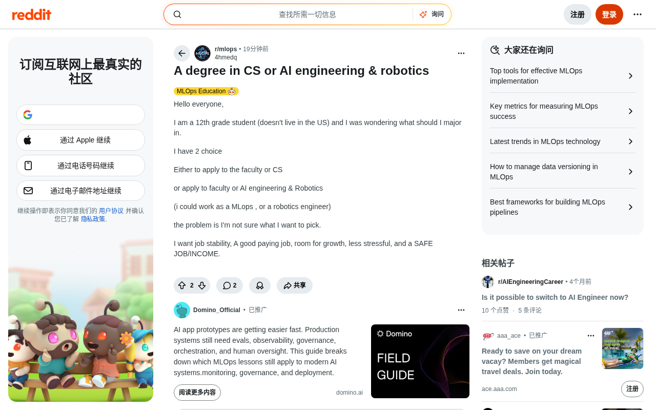This screenshot has width=656, height=410.
Task: Open the header more-options ellipsis
Action: [x=638, y=14]
